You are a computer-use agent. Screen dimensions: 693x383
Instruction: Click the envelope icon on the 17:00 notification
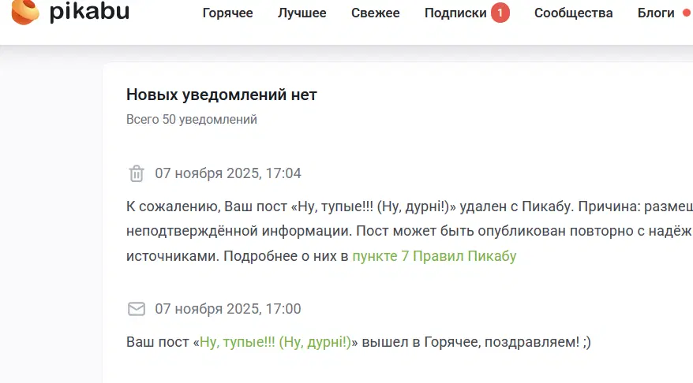[137, 309]
